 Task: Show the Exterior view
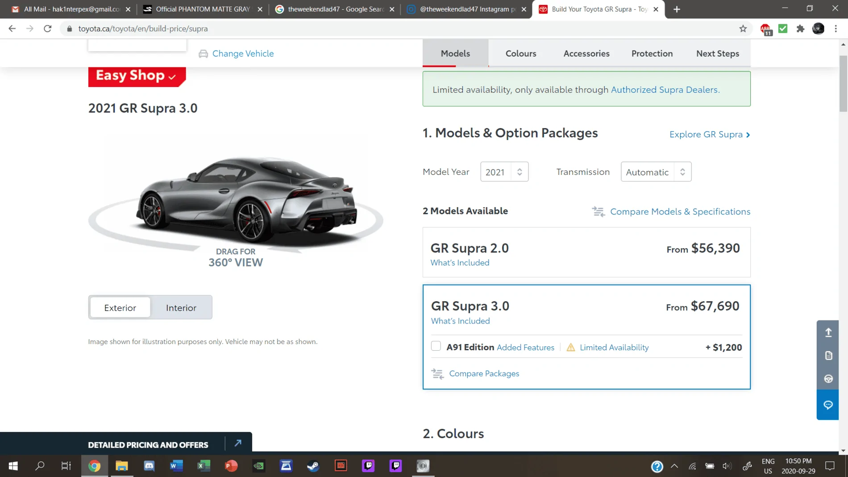[x=120, y=307]
